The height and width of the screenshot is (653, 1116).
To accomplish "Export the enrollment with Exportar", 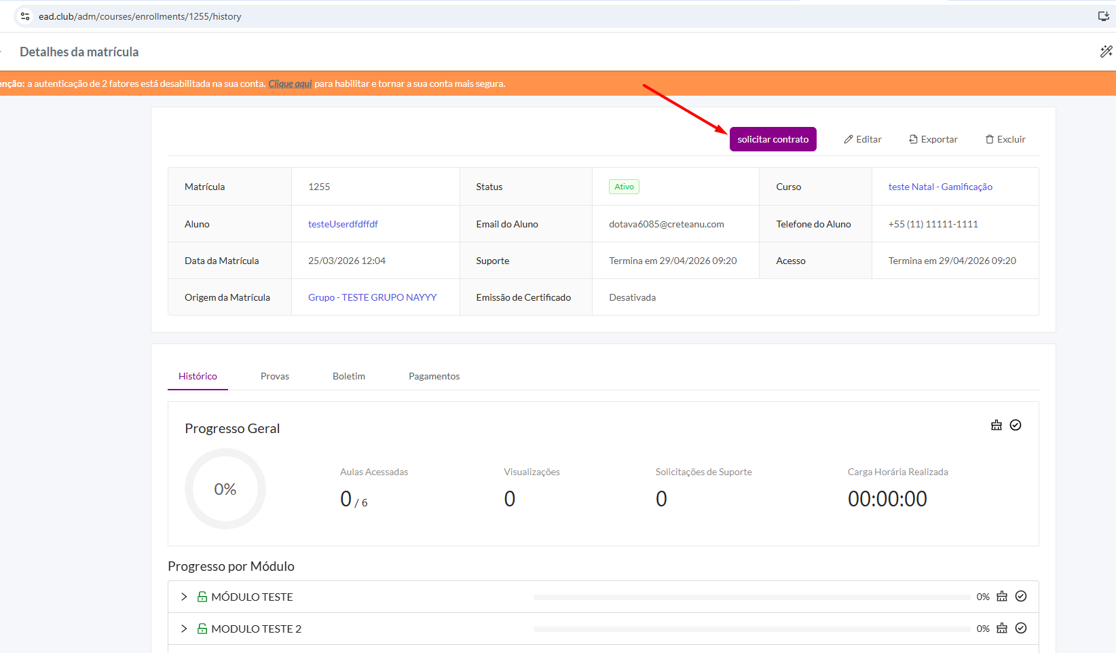I will [x=933, y=139].
